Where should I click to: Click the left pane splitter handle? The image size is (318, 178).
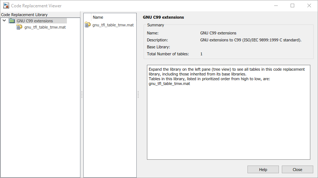(x=82, y=94)
